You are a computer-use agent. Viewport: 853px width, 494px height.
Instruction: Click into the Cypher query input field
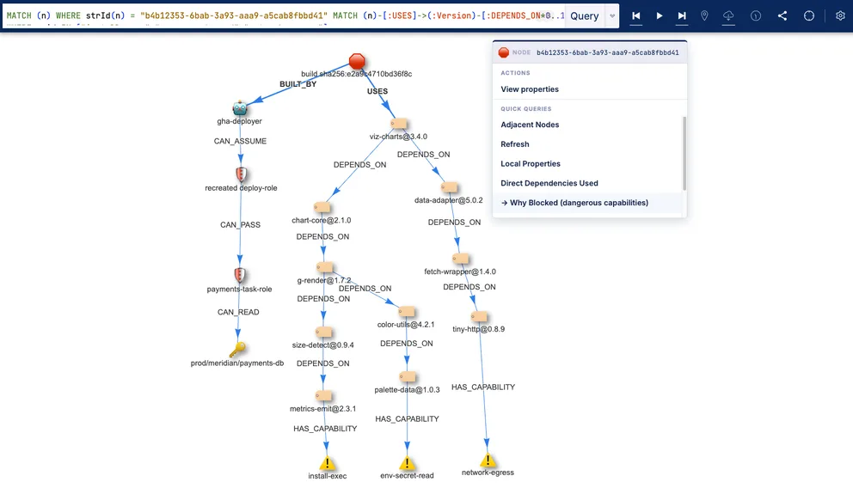[x=285, y=15]
